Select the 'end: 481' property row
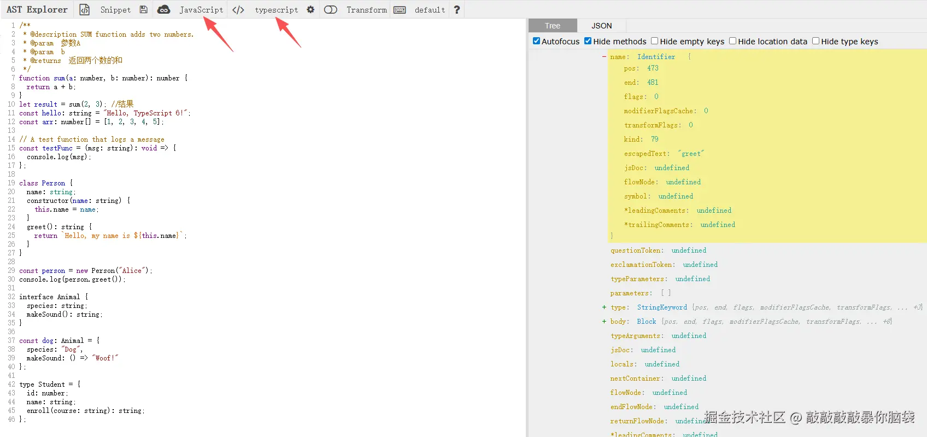 click(x=641, y=83)
